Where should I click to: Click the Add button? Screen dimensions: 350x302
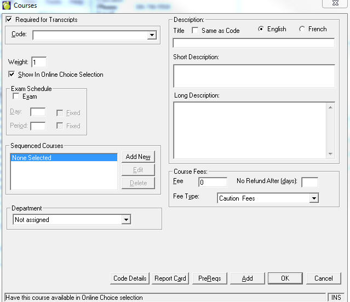(x=248, y=278)
